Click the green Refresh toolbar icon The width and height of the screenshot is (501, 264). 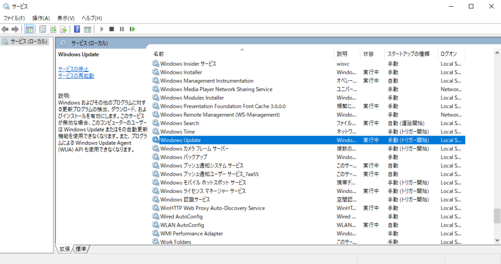53,29
